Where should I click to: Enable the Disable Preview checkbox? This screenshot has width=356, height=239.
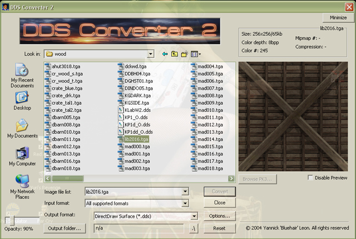tap(310, 177)
